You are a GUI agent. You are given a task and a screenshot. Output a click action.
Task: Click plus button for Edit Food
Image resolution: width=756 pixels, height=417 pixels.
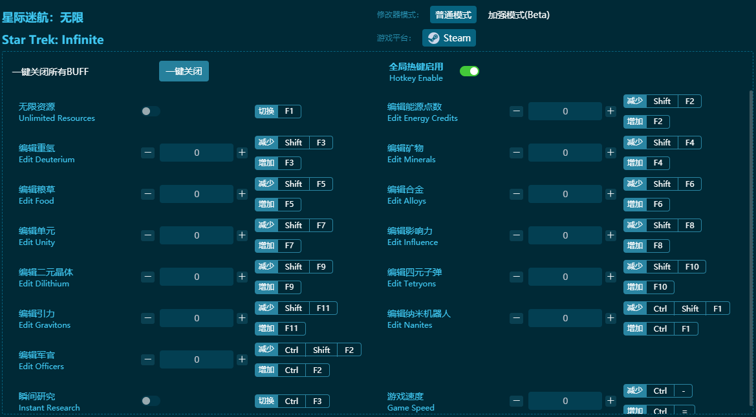[x=242, y=195]
